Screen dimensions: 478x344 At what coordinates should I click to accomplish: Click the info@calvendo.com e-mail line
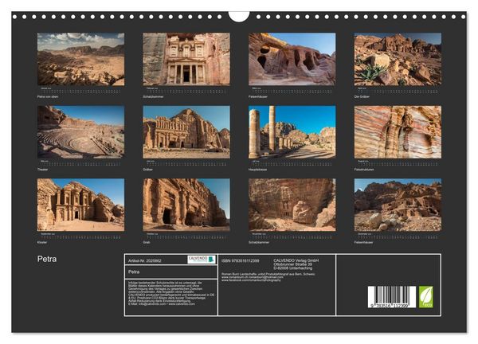coord(162,303)
